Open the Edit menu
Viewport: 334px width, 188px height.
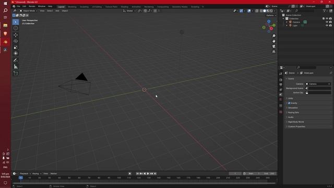(x=25, y=6)
